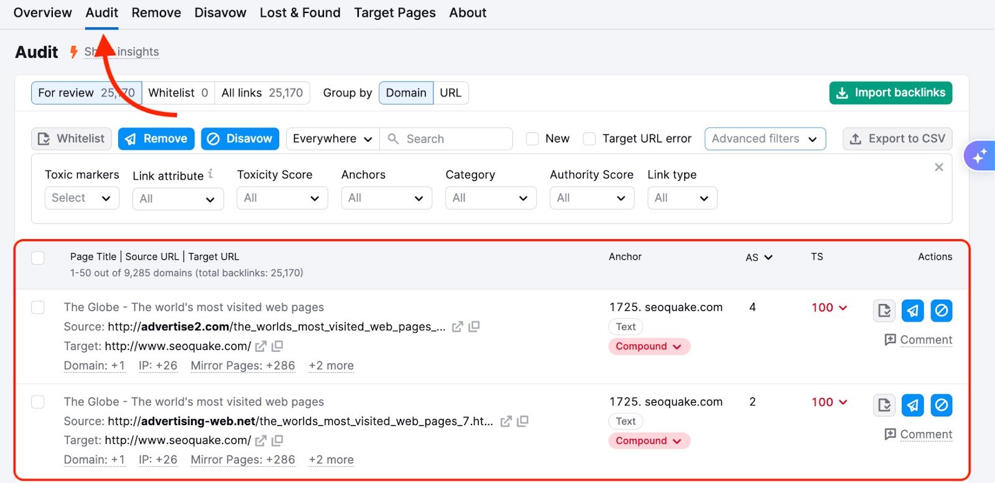The image size is (995, 483).
Task: Switch to the Disavow tab
Action: pos(220,13)
